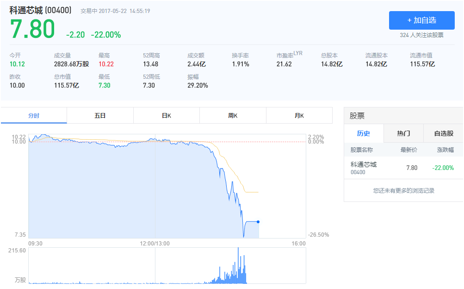Open the 月K monthly chart tab
Screen dimensions: 464x289
tap(299, 115)
